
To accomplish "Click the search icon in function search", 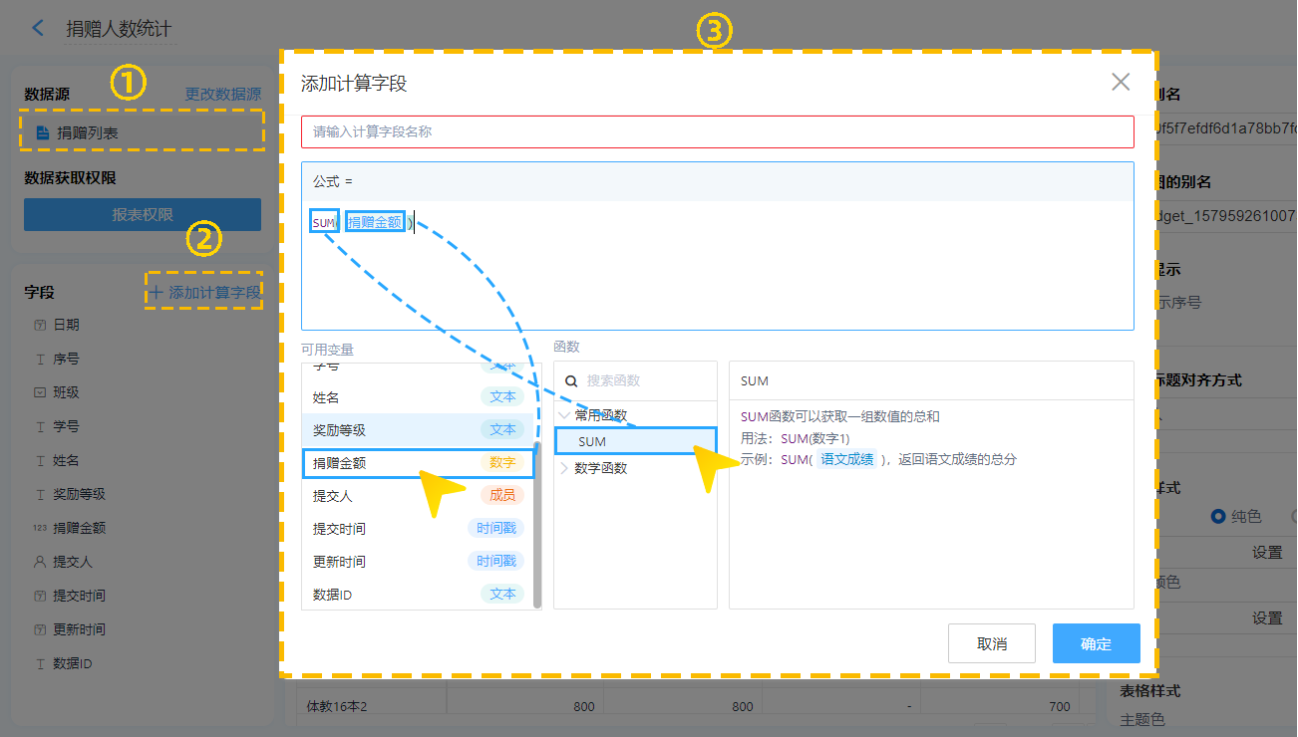I will [x=571, y=380].
